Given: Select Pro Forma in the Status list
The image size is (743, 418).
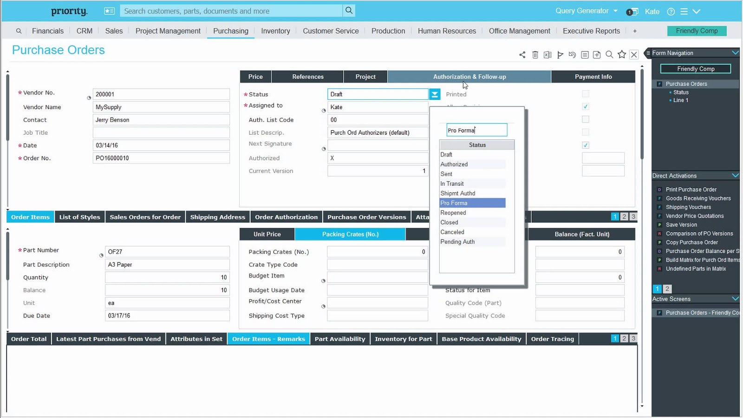Looking at the screenshot, I should [x=472, y=203].
